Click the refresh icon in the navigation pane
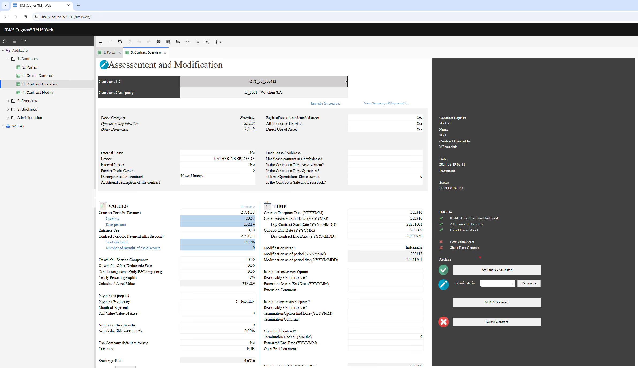The width and height of the screenshot is (638, 368). tap(5, 41)
